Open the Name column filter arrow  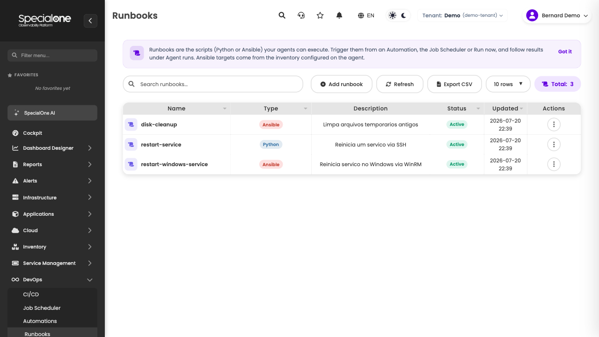coord(225,109)
